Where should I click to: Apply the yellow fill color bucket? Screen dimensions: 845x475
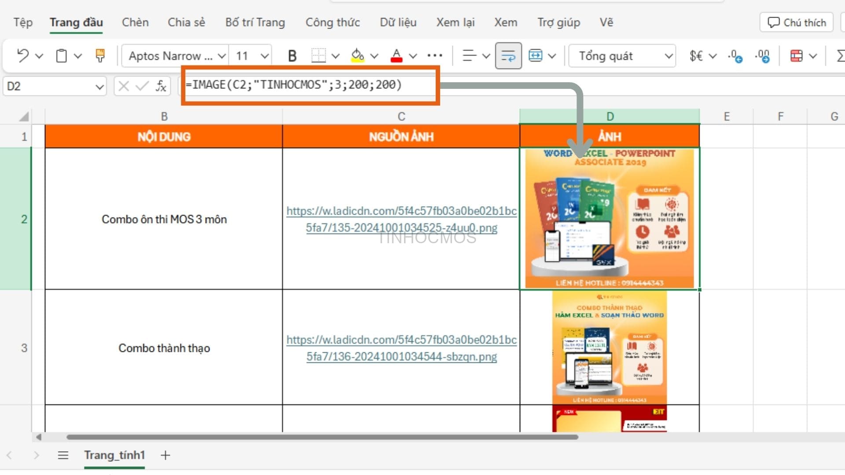[x=357, y=56]
